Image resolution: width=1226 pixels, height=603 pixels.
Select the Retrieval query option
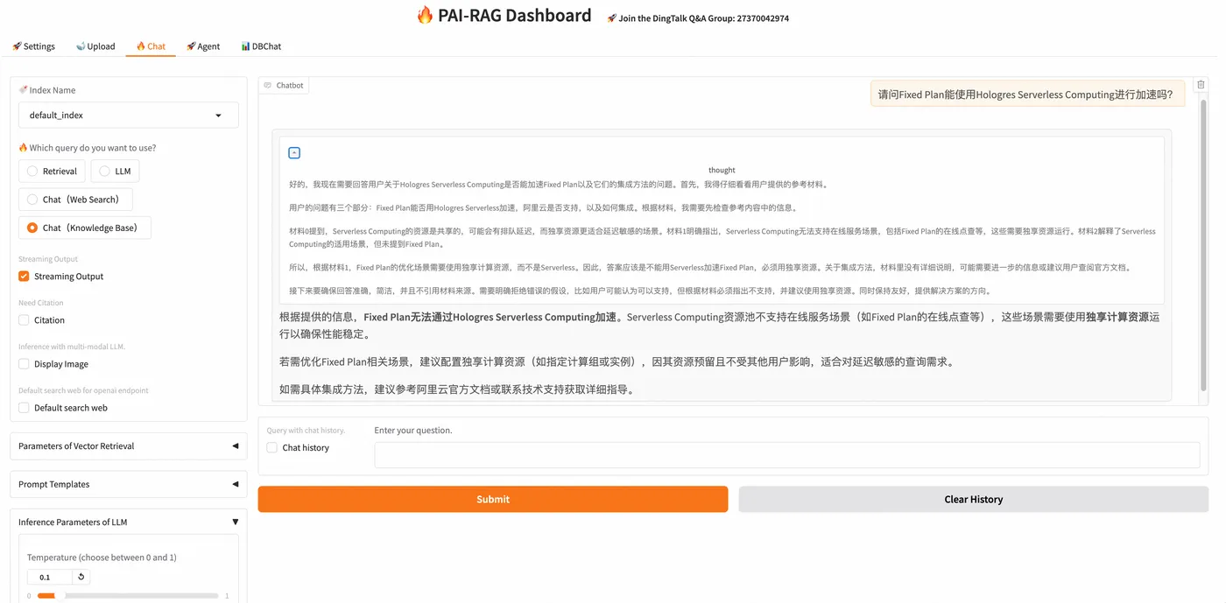click(52, 172)
